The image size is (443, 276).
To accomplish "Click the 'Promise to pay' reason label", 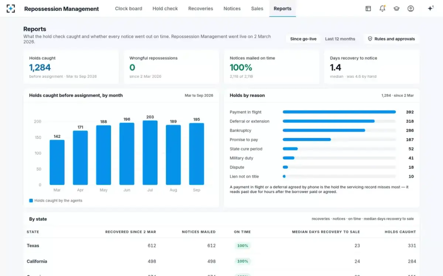I will point(244,139).
